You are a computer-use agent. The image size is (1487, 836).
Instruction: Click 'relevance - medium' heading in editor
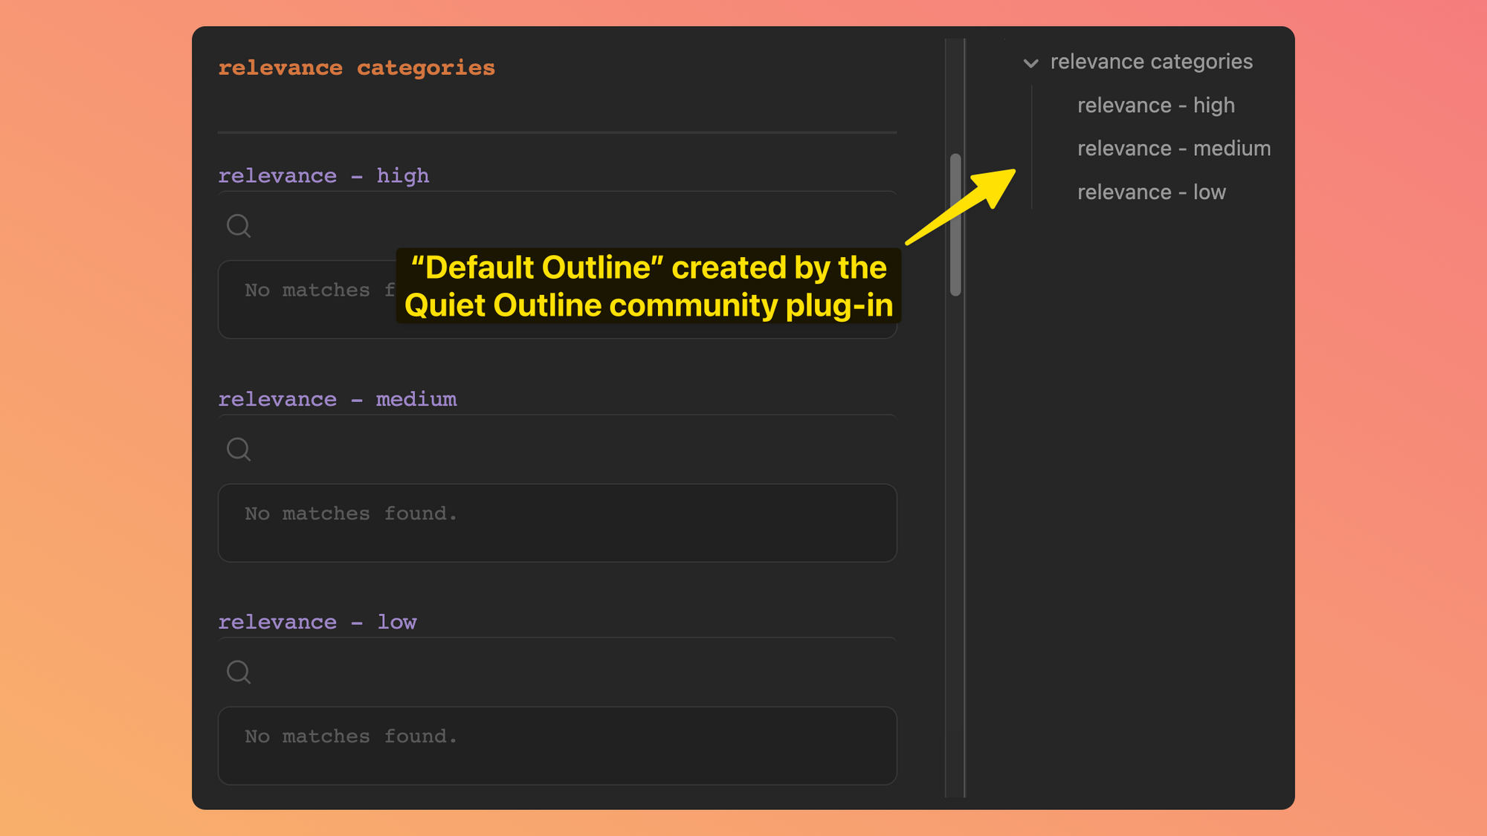pos(337,400)
